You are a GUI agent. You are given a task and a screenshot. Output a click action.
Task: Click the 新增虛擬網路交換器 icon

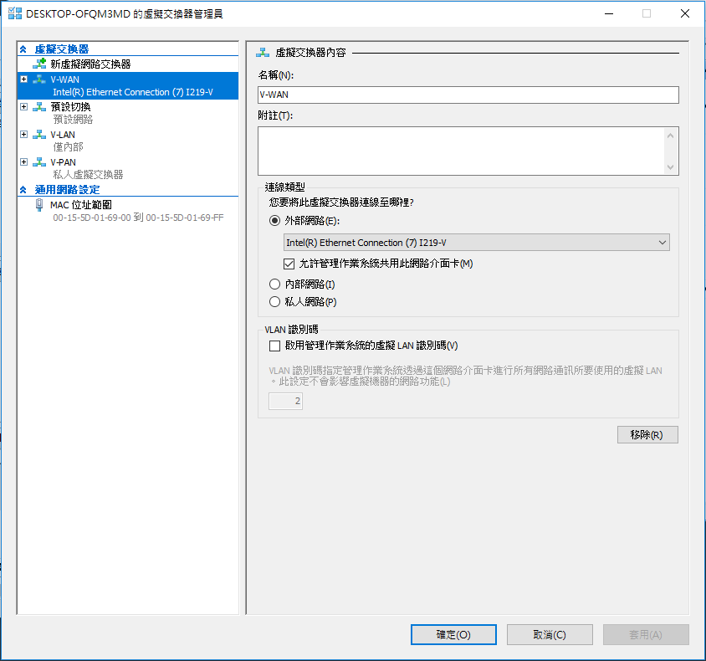pos(39,63)
